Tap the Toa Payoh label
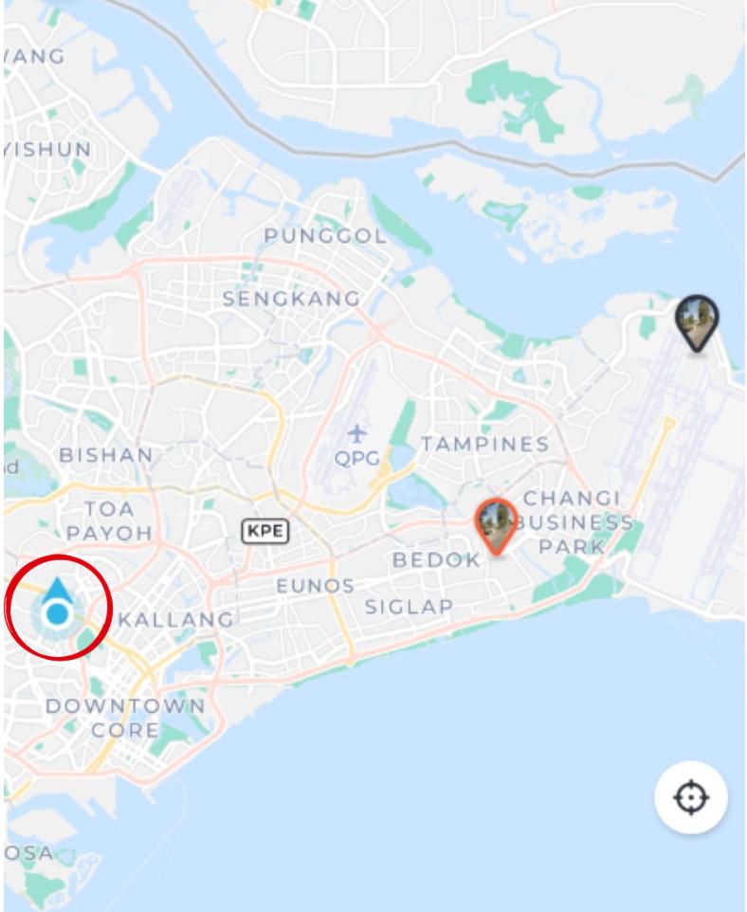The height and width of the screenshot is (912, 747). 109,521
